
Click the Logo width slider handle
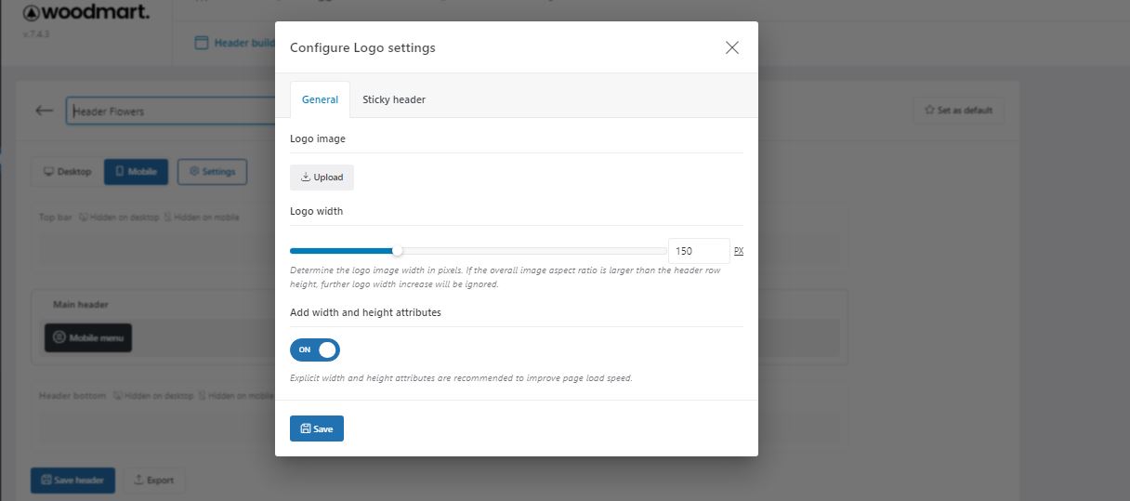[398, 251]
